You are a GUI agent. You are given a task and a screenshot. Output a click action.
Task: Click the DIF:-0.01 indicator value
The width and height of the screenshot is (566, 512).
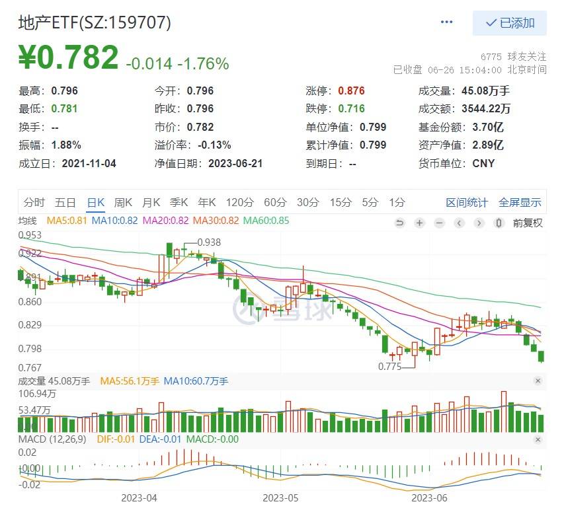coord(116,439)
